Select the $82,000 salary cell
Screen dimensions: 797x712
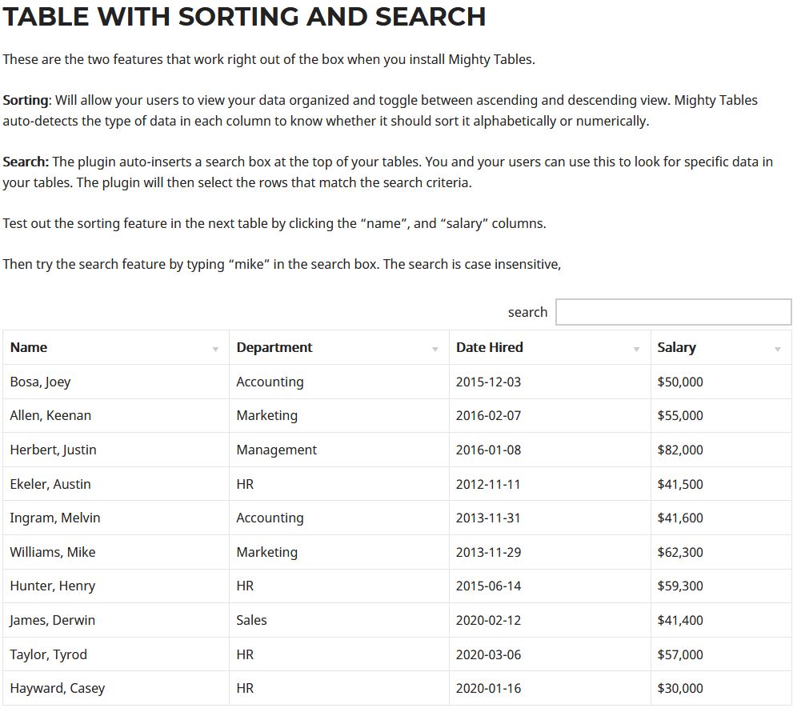point(680,450)
